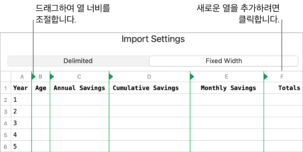Select row 3 header number
The width and height of the screenshot is (303, 152).
point(6,112)
